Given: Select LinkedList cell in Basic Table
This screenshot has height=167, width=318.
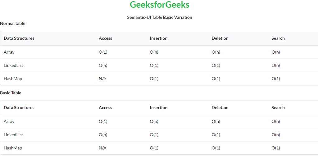Looking at the screenshot, I should pos(13,135).
